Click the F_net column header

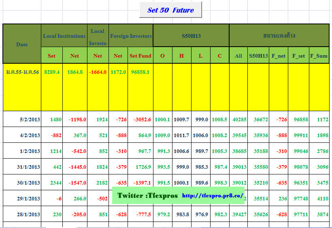click(x=279, y=56)
